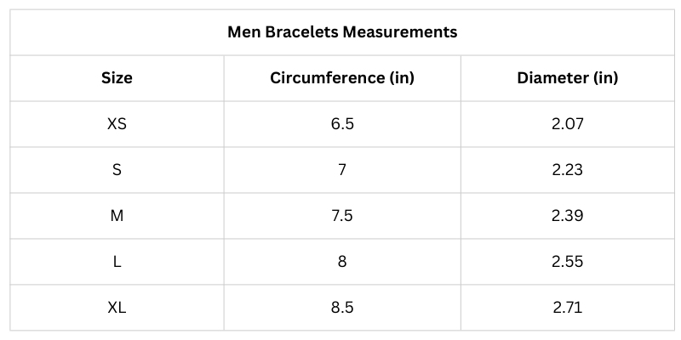Select the 7 circumference value

coord(342,170)
